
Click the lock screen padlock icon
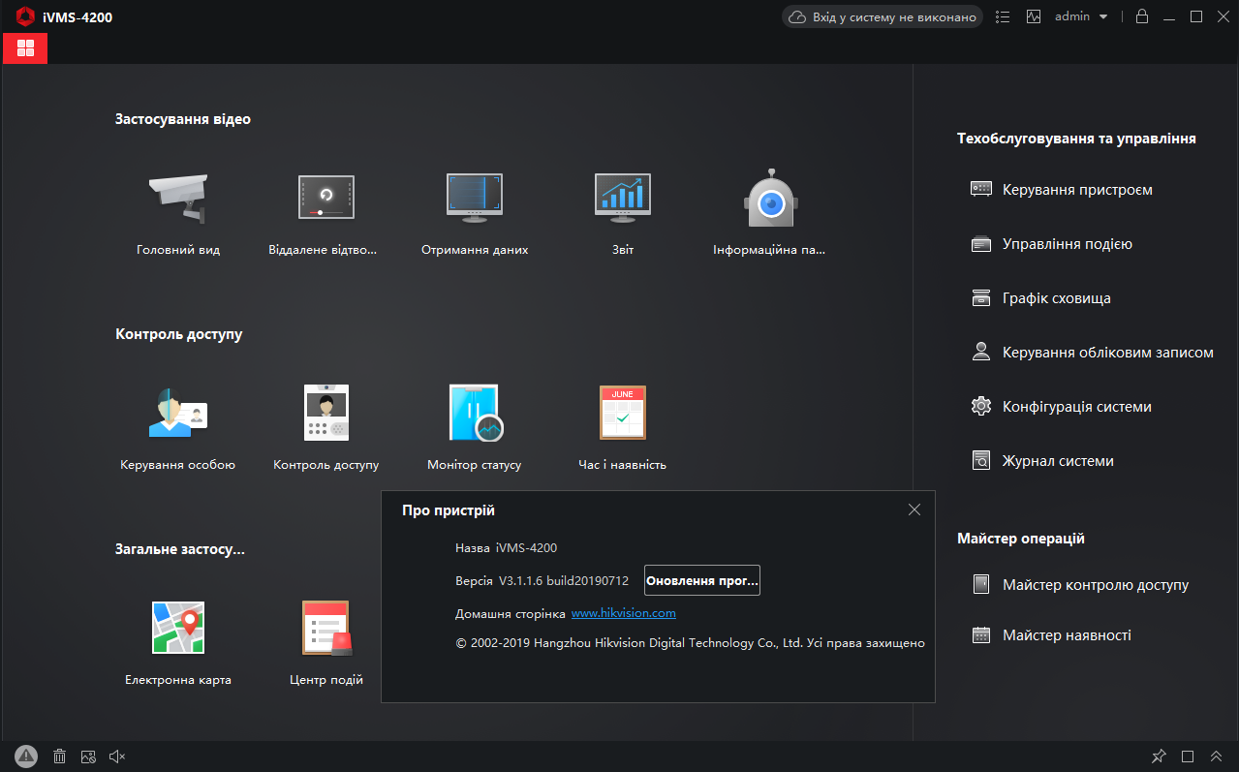(1142, 16)
